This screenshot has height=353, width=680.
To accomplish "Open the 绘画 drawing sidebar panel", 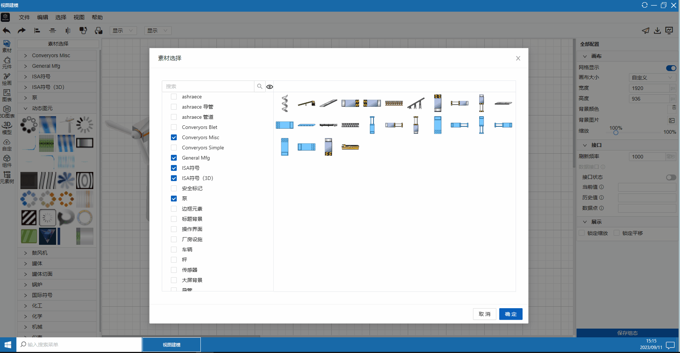I will pos(7,79).
